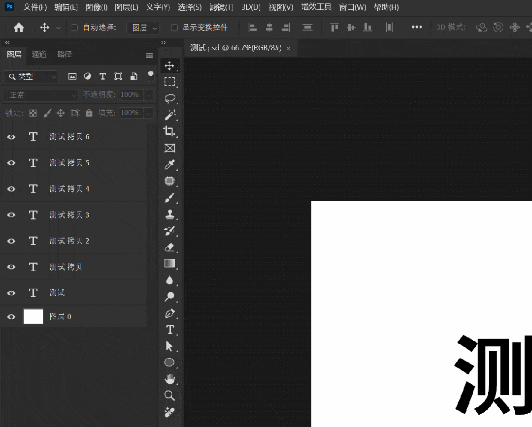532x427 pixels.
Task: Toggle layer filtering on/off switch
Action: pyautogui.click(x=150, y=76)
